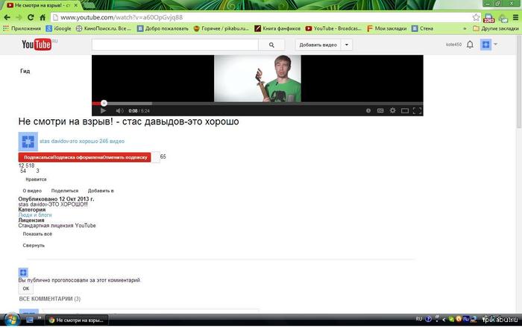
Task: Switch the video to fullscreen
Action: tap(417, 110)
